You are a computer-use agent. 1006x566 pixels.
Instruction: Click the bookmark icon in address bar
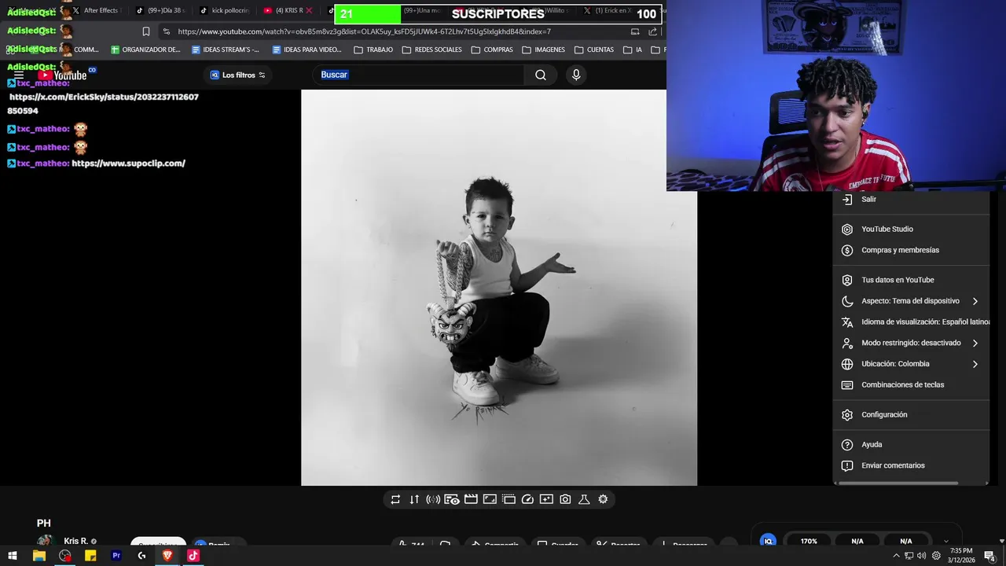coord(146,31)
